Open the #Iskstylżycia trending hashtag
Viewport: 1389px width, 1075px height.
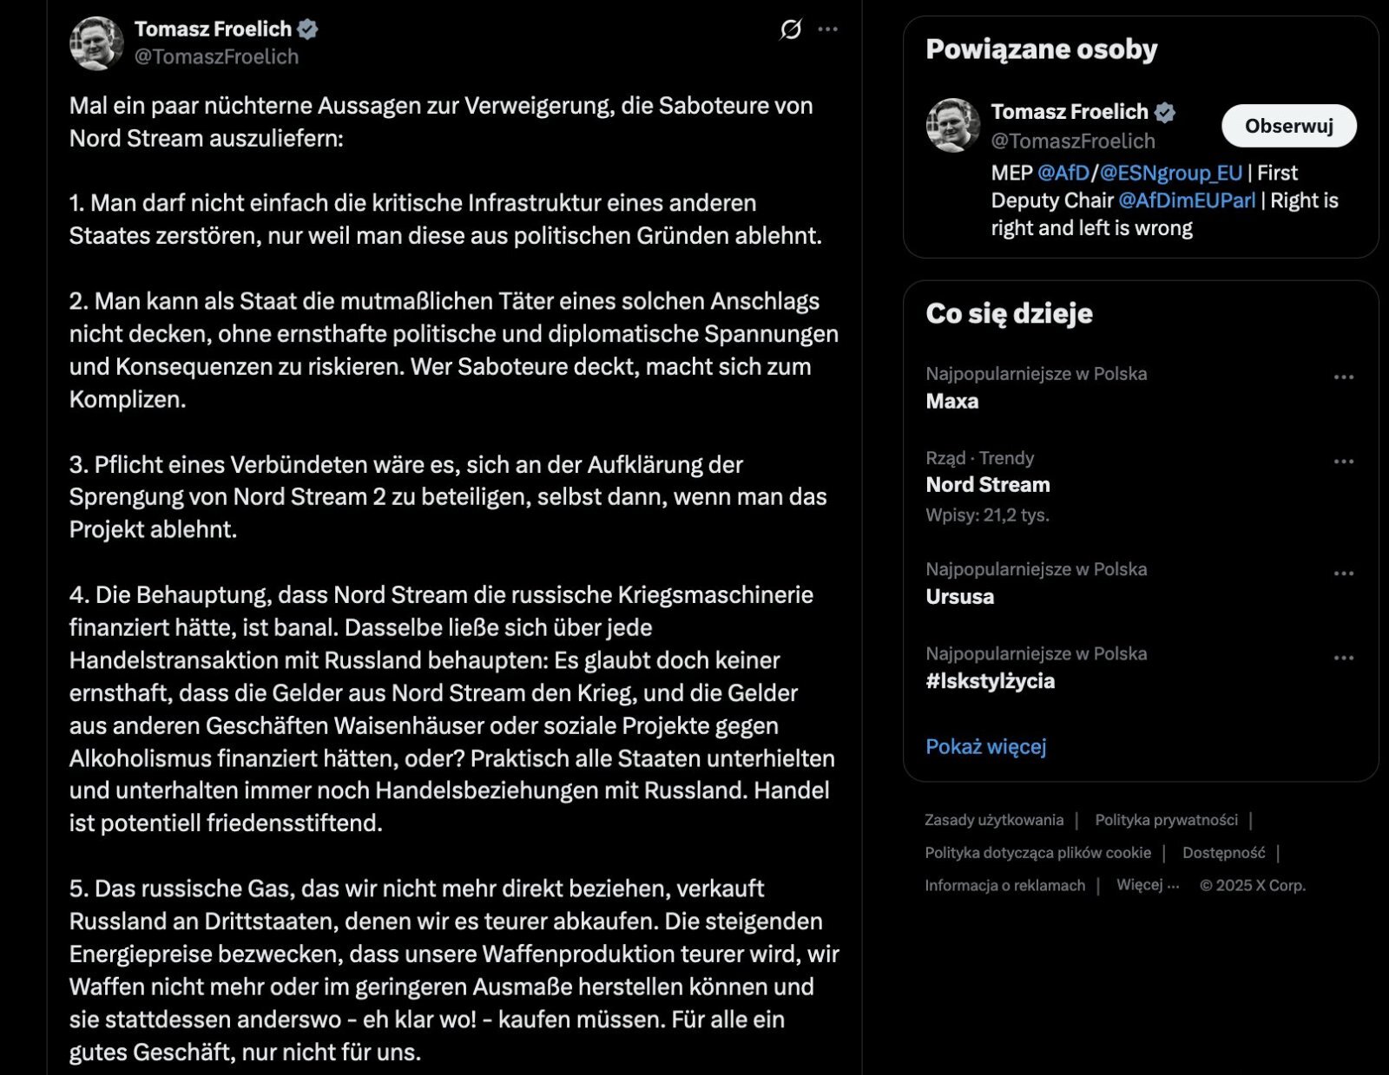coord(990,681)
